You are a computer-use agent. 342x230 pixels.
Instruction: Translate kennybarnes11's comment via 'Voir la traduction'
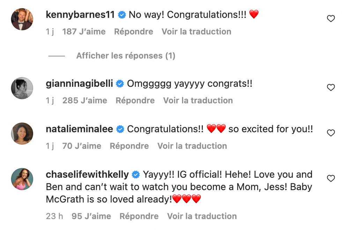coord(196,32)
